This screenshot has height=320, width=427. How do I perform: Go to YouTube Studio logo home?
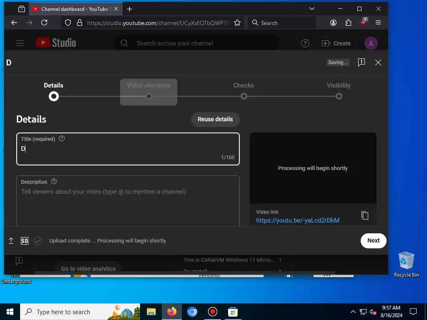56,43
